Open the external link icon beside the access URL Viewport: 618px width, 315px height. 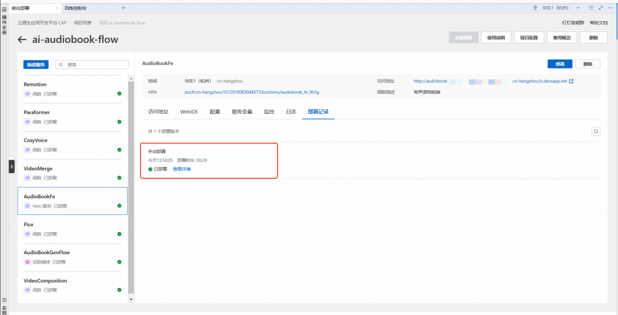[572, 81]
